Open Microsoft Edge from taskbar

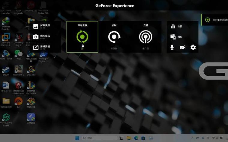point(136,138)
